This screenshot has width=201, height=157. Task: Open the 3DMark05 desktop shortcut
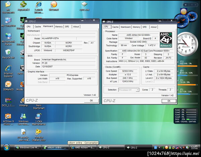pyautogui.click(x=8, y=86)
